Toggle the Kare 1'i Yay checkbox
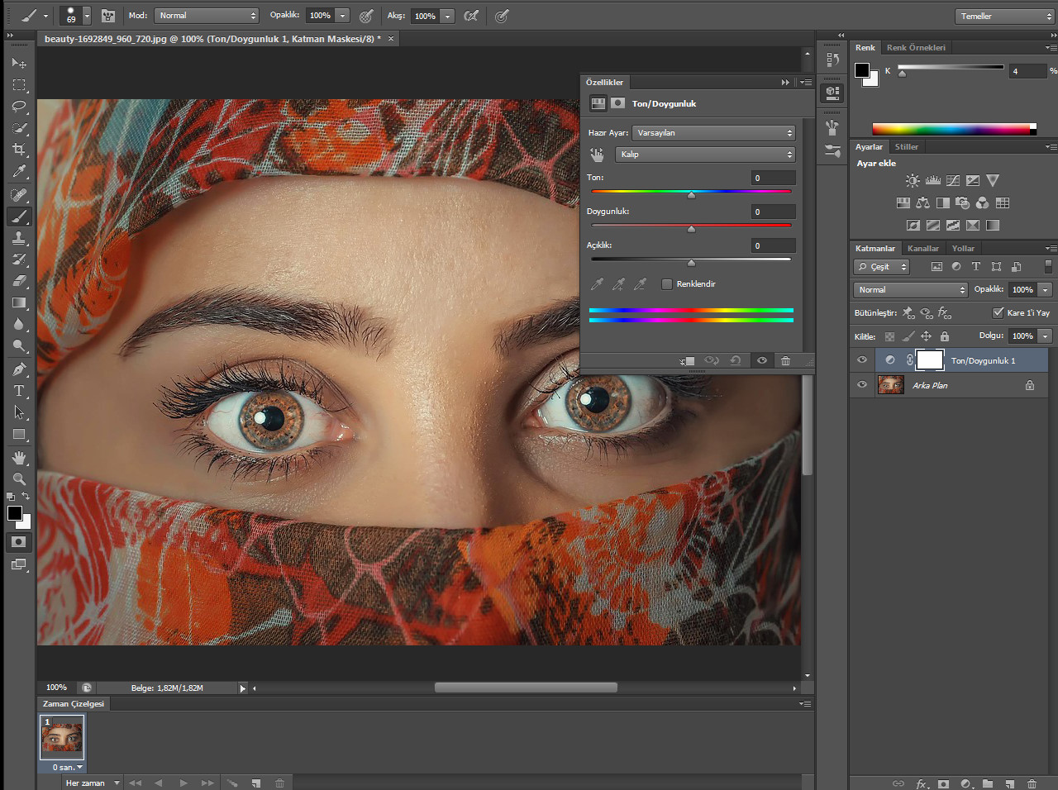The image size is (1058, 790). pos(998,312)
